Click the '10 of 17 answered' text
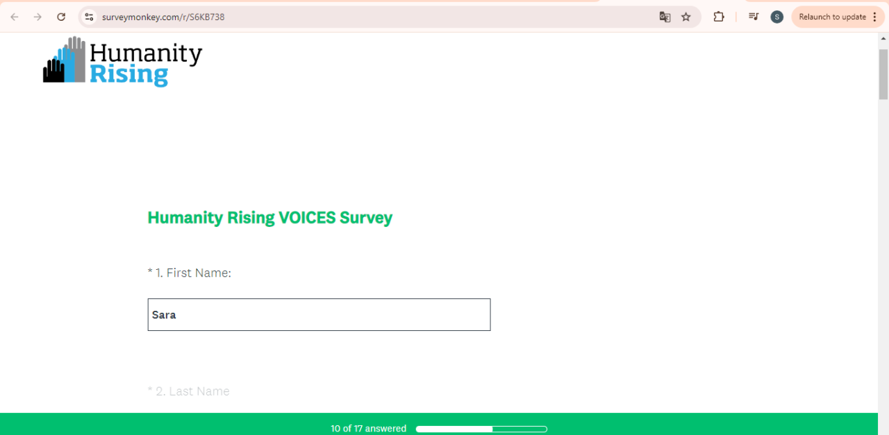The height and width of the screenshot is (435, 889). coord(369,429)
